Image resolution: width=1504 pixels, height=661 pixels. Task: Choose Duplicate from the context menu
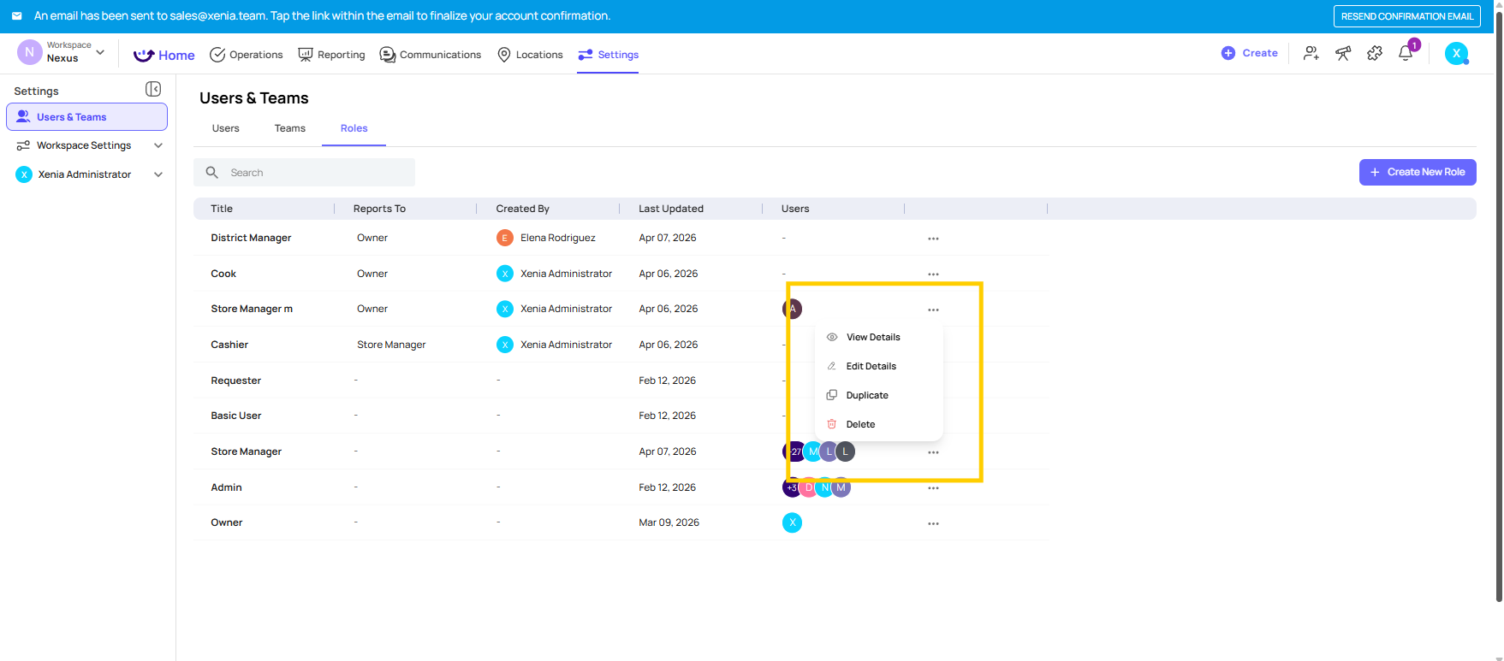[x=866, y=395]
